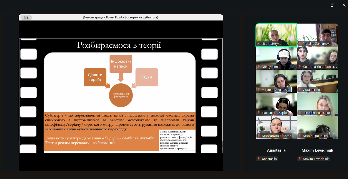Screen dimensions: 348x179
Task: Click the 'міжмовні' underlined link on slide
Action: (x=147, y=138)
